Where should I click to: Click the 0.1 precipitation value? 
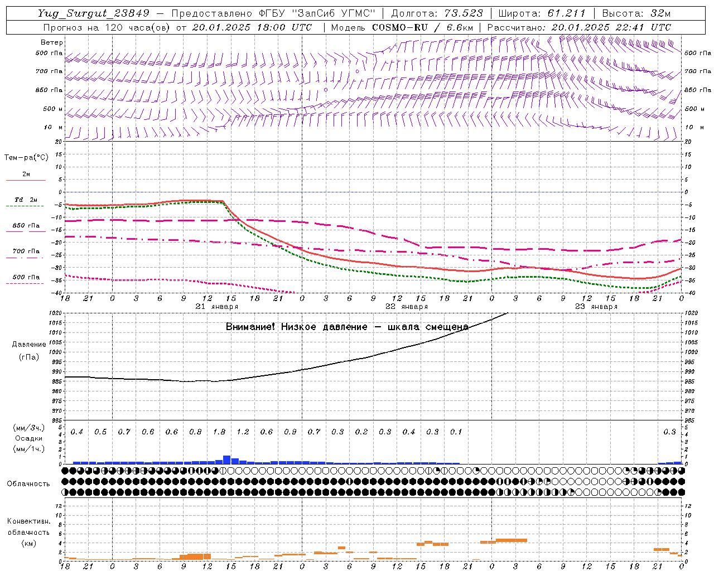coord(456,432)
